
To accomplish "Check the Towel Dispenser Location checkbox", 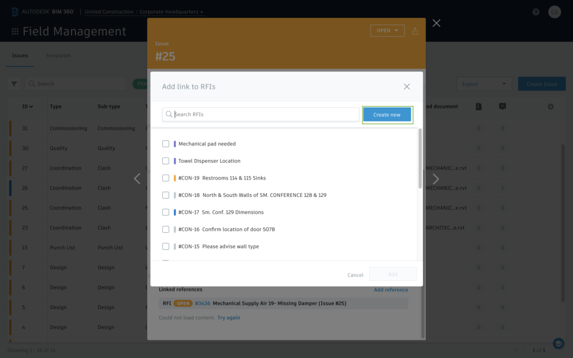I will [x=166, y=161].
